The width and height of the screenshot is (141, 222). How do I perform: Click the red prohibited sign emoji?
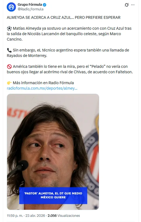9,66
